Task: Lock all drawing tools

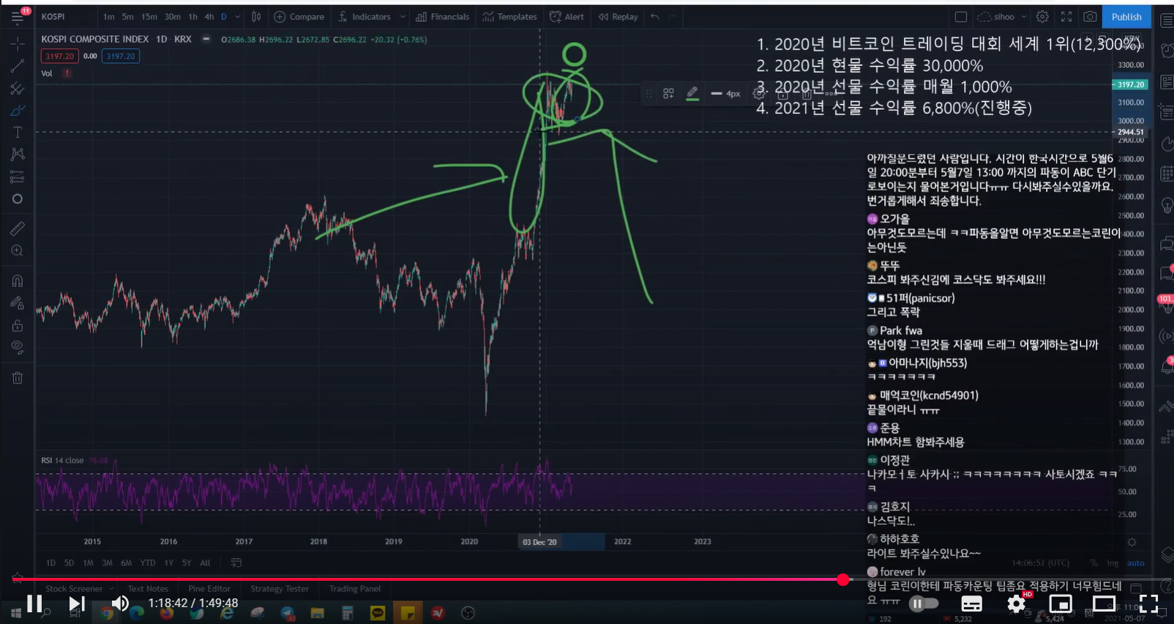Action: click(x=18, y=325)
